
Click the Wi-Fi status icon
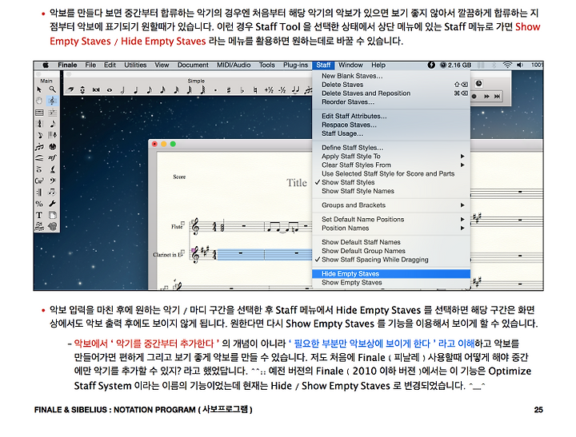point(507,66)
